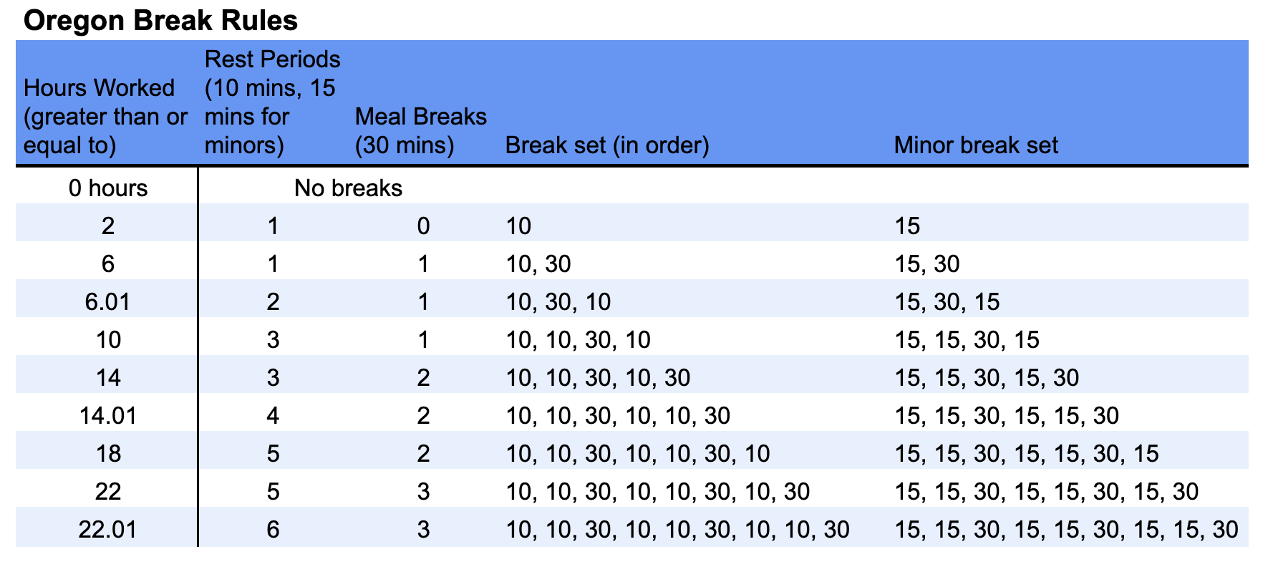Click minor break set '15, 15, 30, 15'
Screen dimensions: 1273x567
pyautogui.click(x=967, y=339)
